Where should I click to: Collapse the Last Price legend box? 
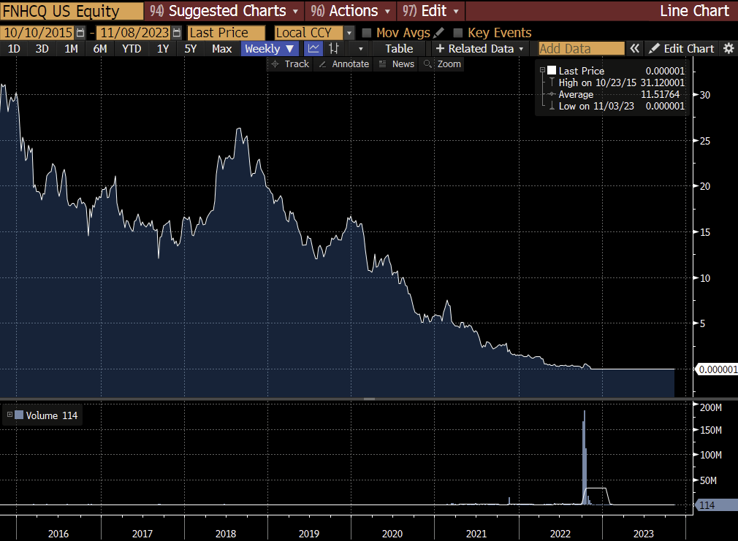coord(542,70)
